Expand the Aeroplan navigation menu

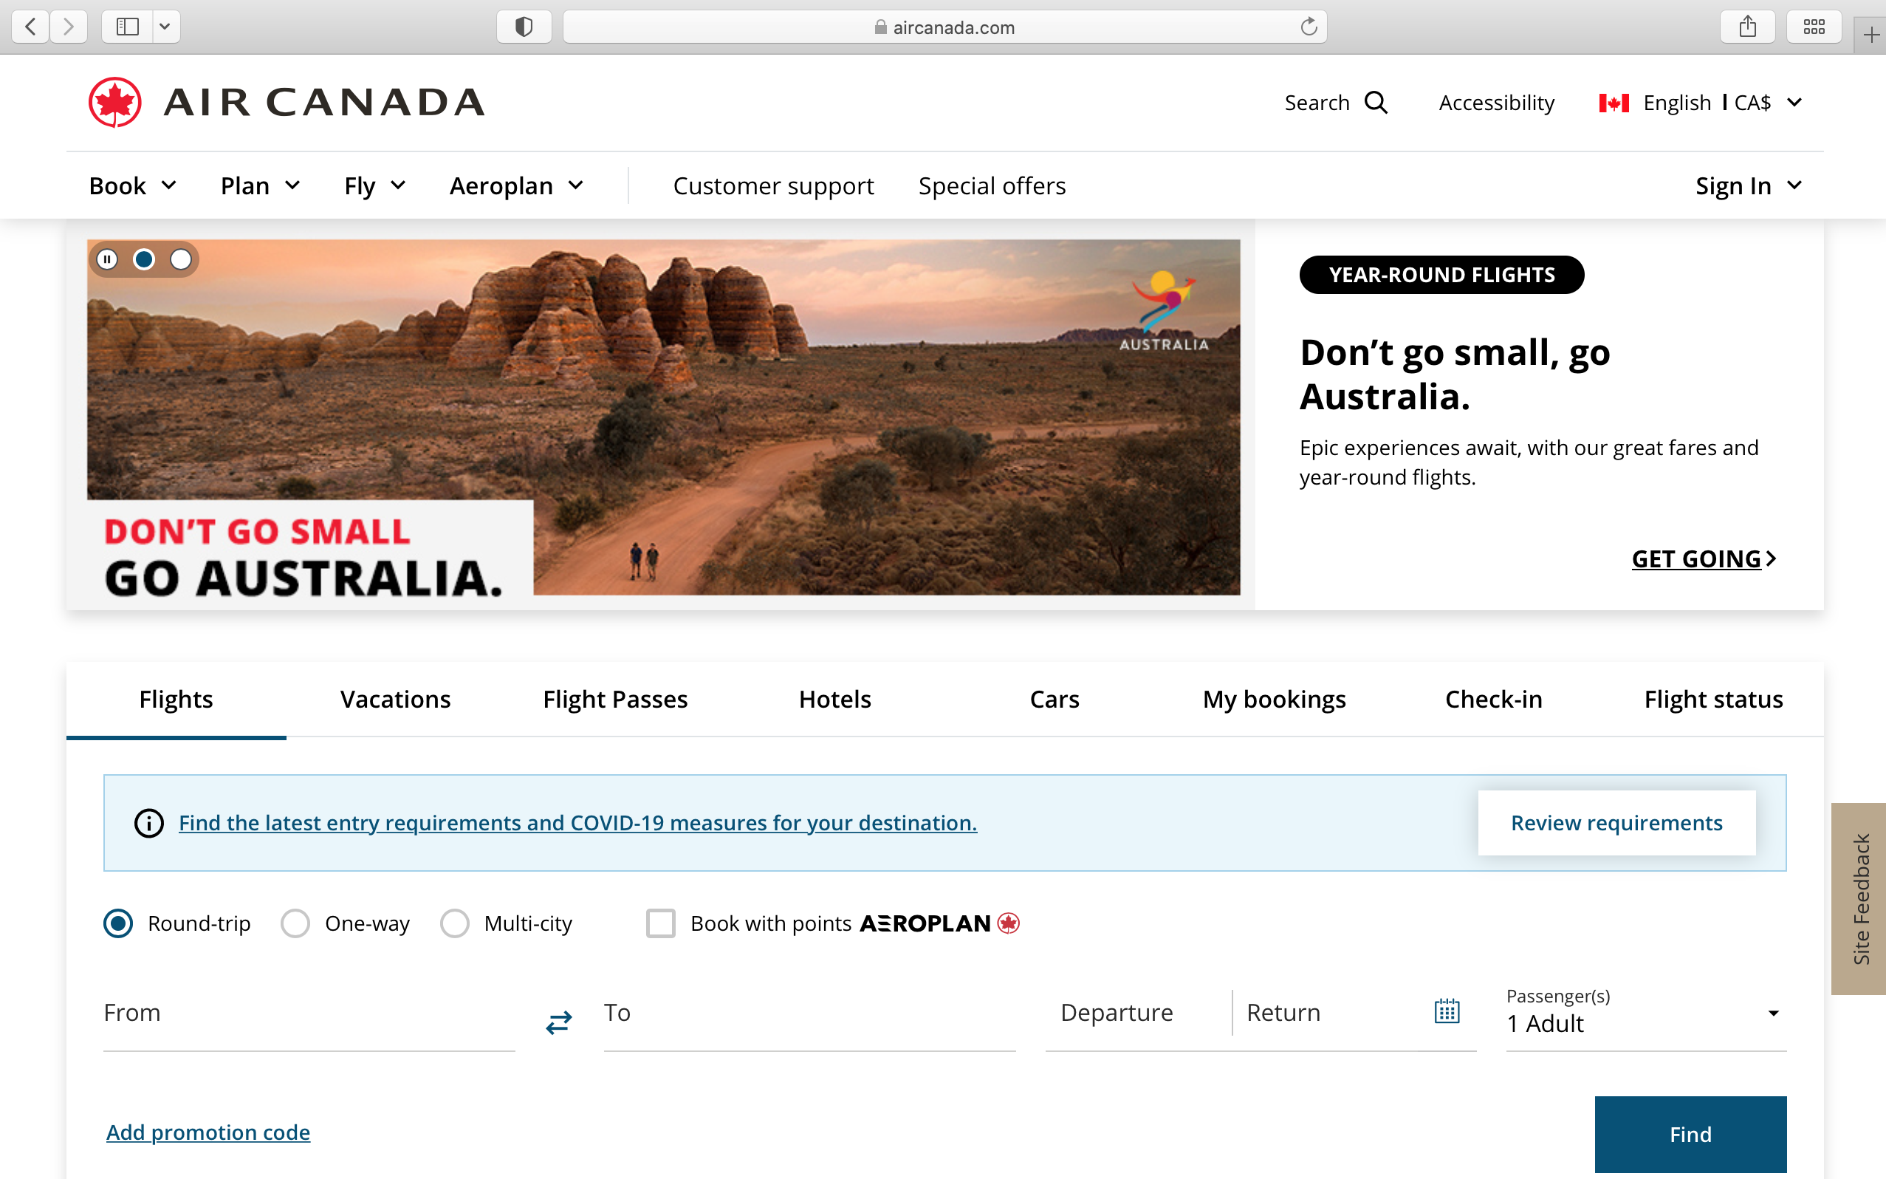516,185
